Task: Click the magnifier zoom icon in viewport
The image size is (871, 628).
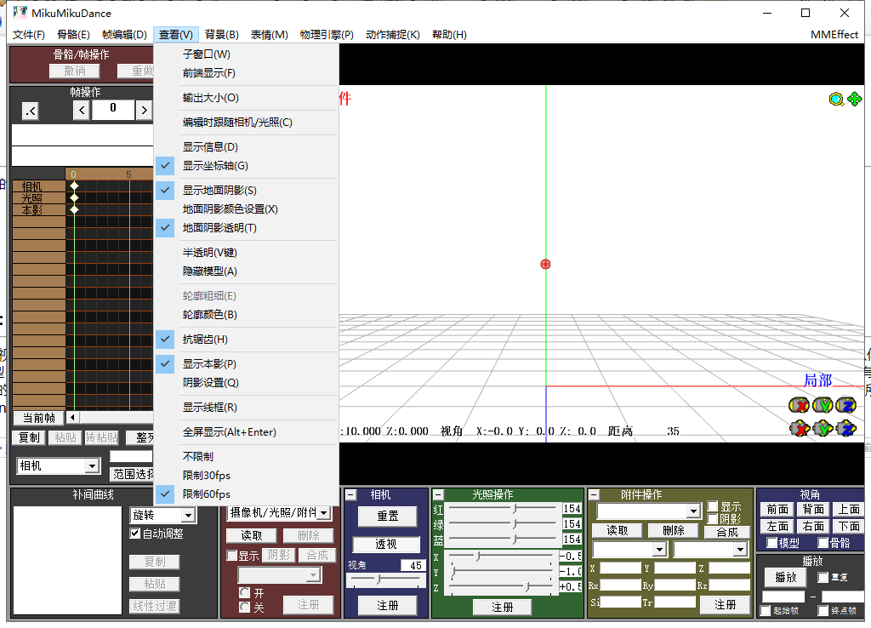Action: [836, 100]
